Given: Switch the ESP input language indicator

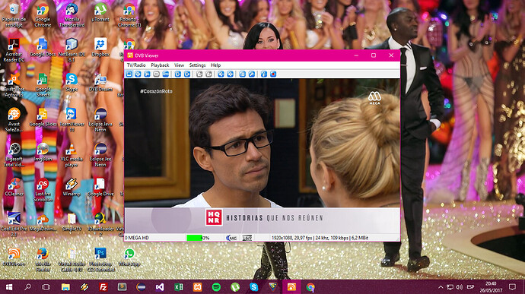Looking at the screenshot, I should [470, 287].
